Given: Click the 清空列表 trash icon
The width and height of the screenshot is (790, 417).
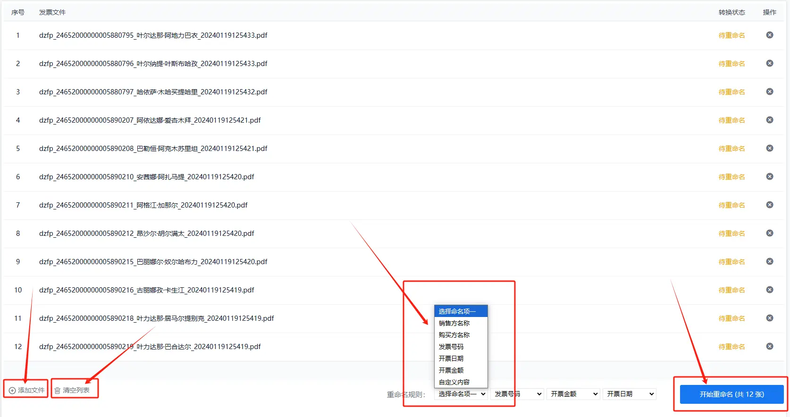Looking at the screenshot, I should (x=57, y=391).
